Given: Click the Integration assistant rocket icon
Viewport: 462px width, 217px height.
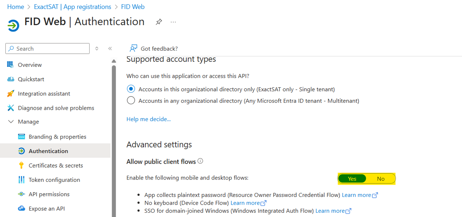Looking at the screenshot, I should (x=10, y=93).
